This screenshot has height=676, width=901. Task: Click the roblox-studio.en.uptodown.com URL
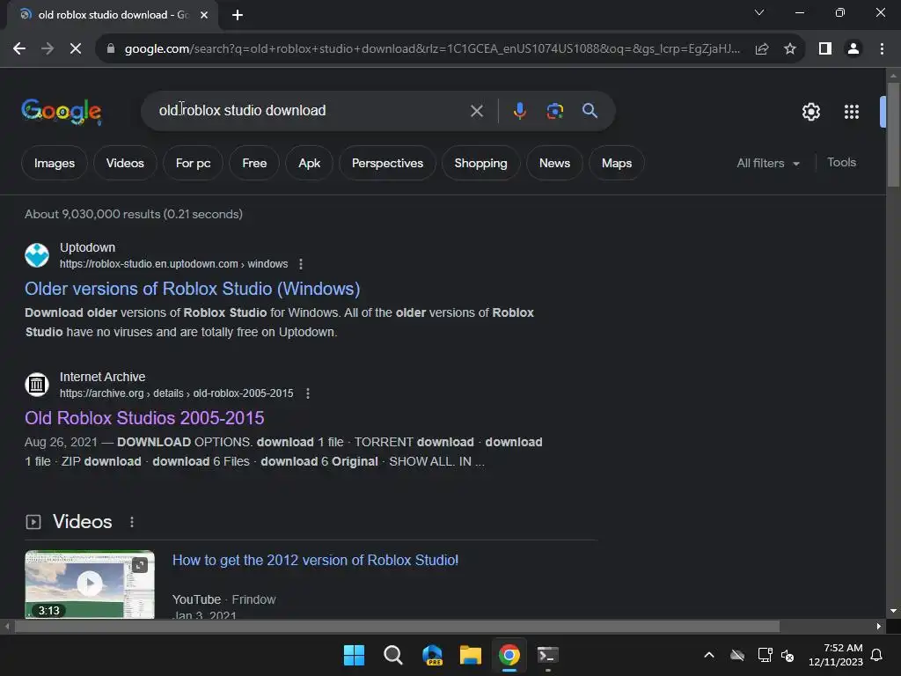173,264
